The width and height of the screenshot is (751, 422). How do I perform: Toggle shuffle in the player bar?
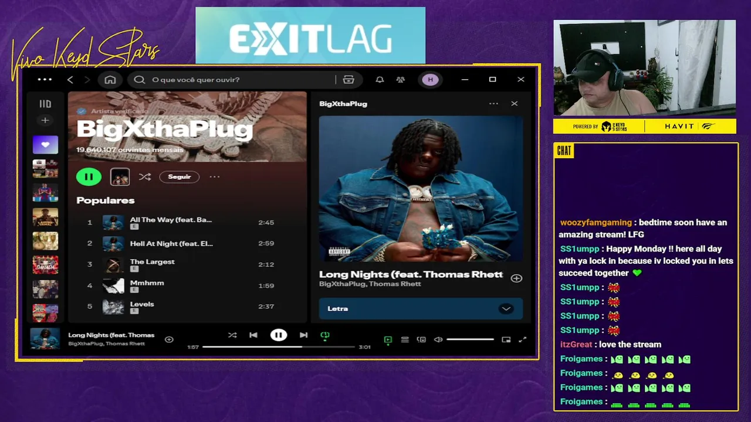click(232, 335)
